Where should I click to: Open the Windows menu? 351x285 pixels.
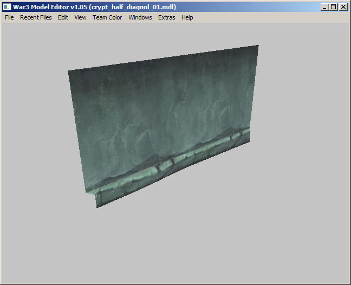point(140,17)
